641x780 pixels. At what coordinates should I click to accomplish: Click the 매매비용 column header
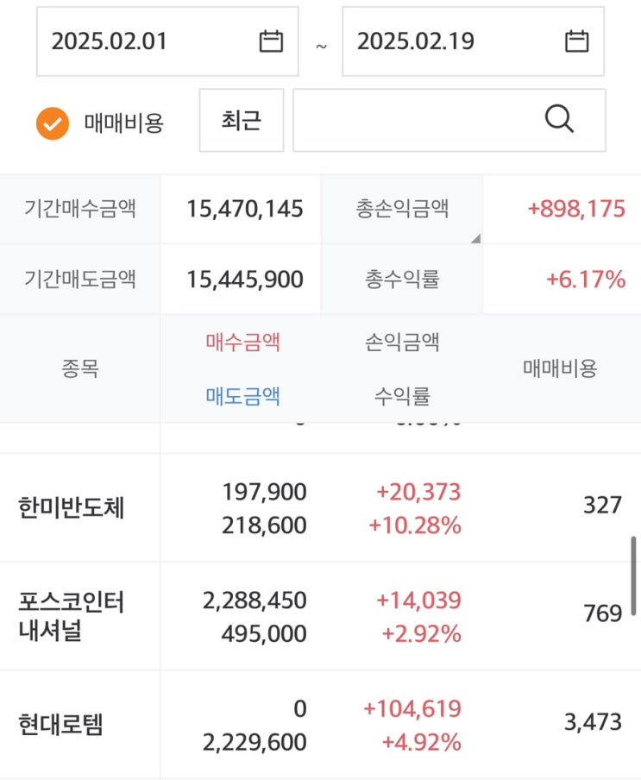click(560, 368)
